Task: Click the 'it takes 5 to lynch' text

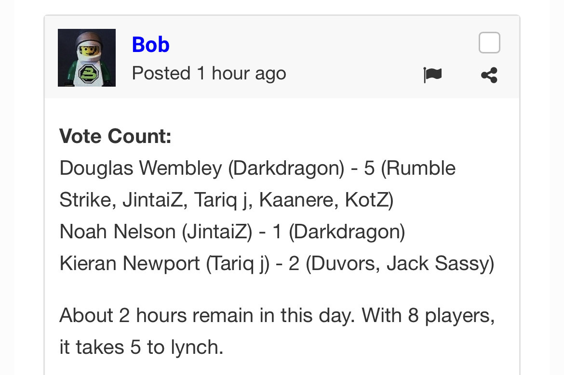Action: (x=141, y=347)
